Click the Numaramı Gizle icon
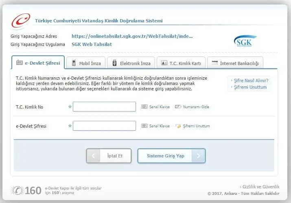The width and height of the screenshot is (291, 203). [177, 107]
